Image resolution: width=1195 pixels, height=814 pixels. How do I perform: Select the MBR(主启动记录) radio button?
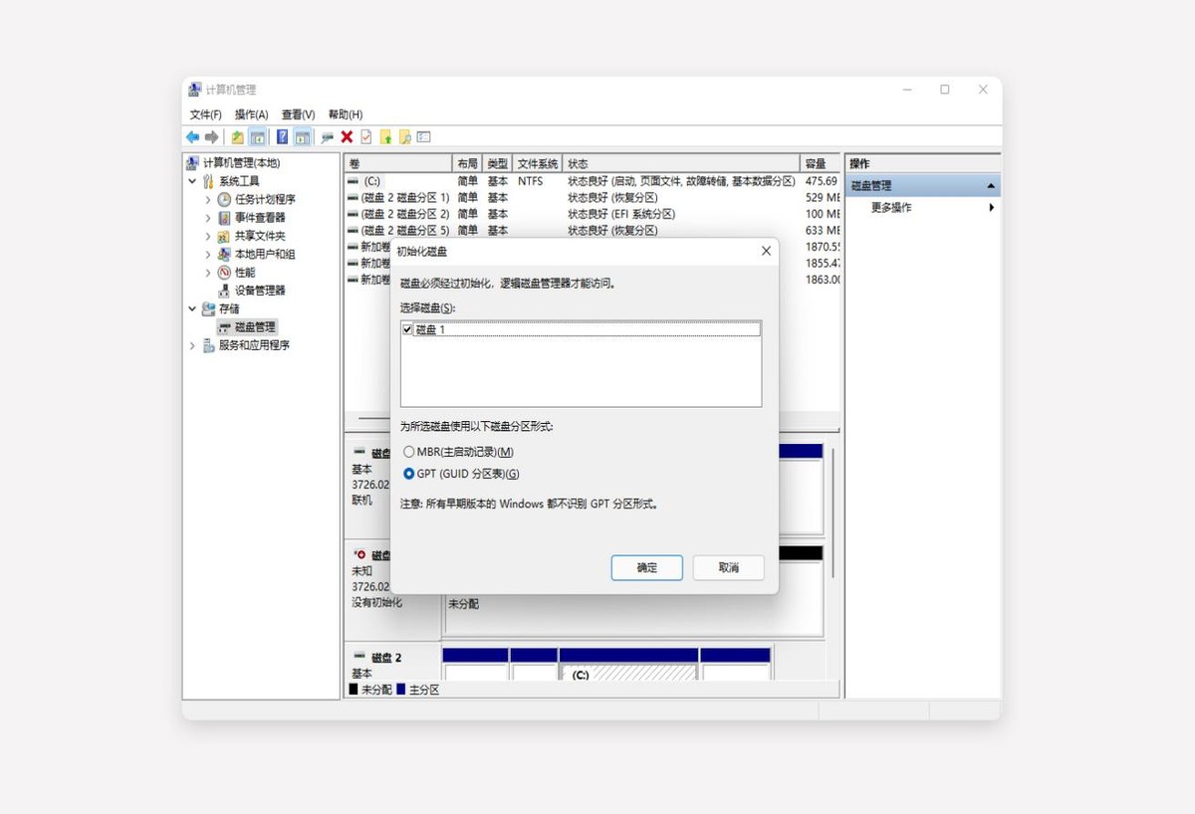coord(408,452)
